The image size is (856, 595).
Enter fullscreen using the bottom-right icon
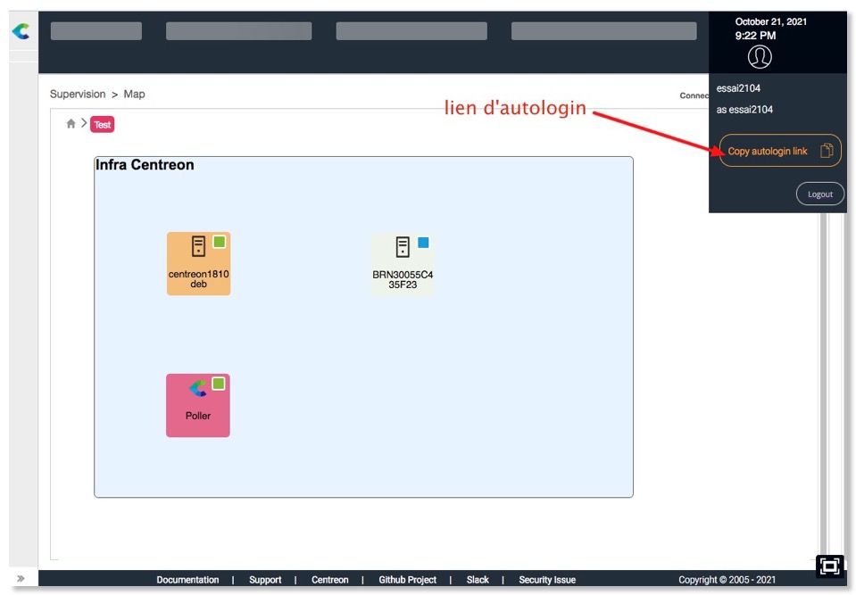click(829, 566)
